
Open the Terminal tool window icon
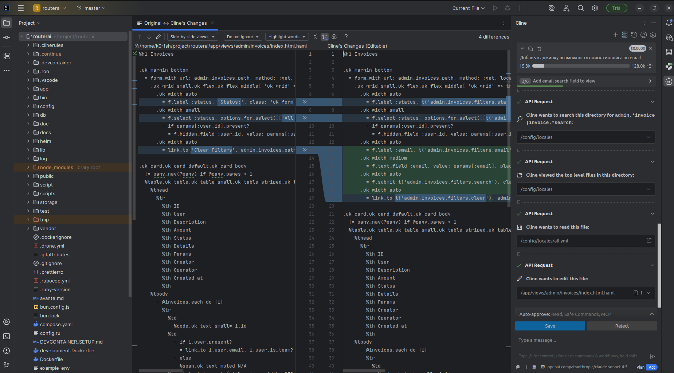click(6, 336)
